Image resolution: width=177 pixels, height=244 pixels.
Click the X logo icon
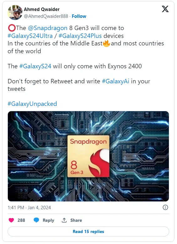pos(165,9)
